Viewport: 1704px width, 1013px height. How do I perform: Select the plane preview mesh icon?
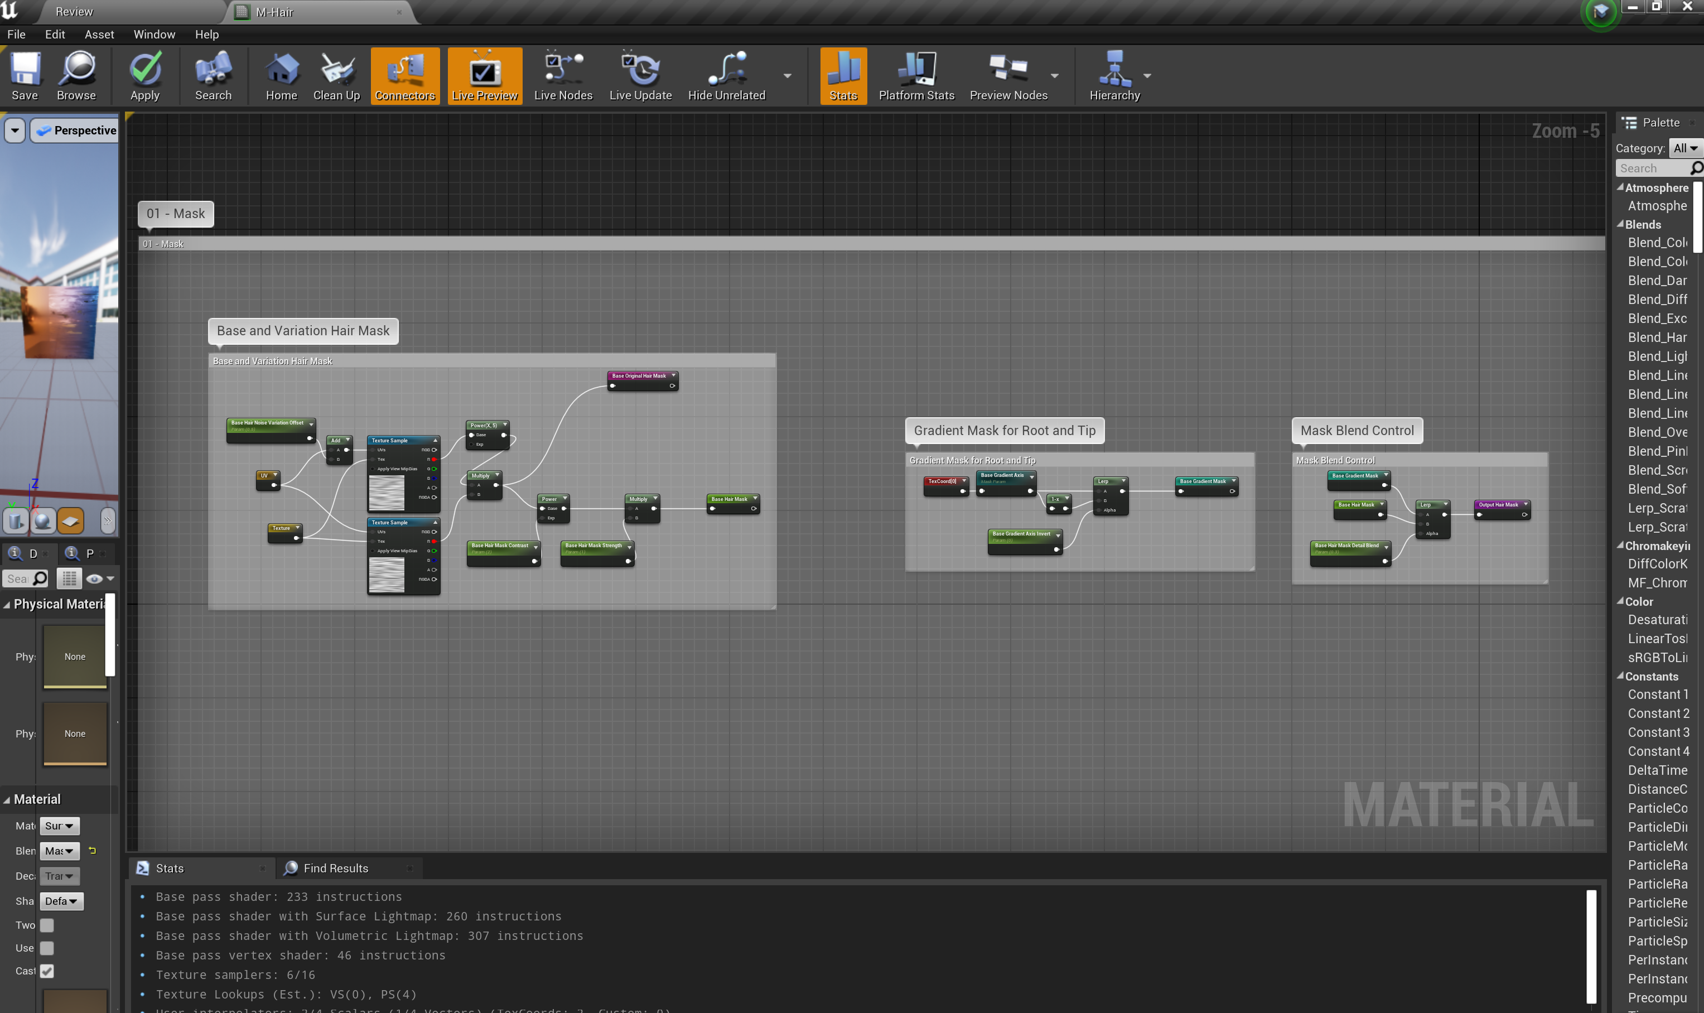click(x=70, y=521)
